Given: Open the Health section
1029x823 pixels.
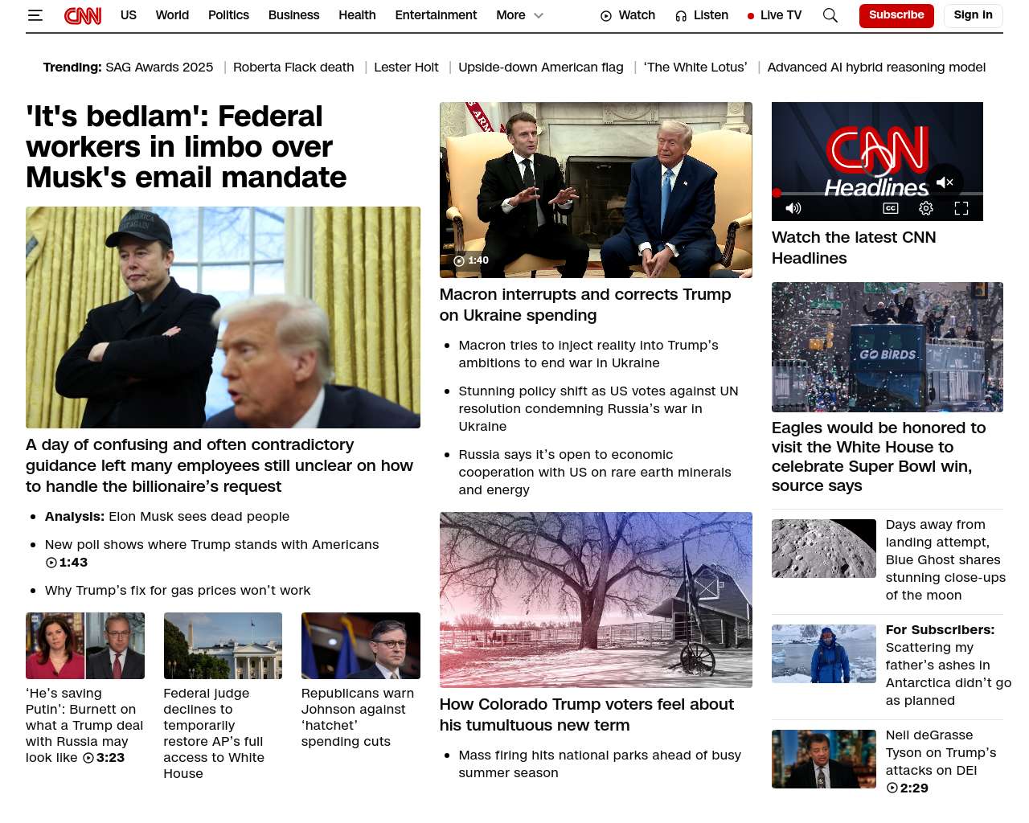Looking at the screenshot, I should pos(357,15).
